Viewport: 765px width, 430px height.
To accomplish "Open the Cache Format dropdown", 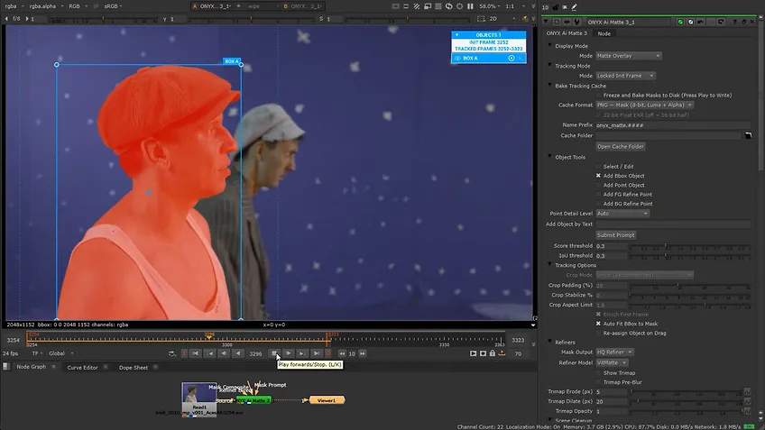I will click(644, 105).
